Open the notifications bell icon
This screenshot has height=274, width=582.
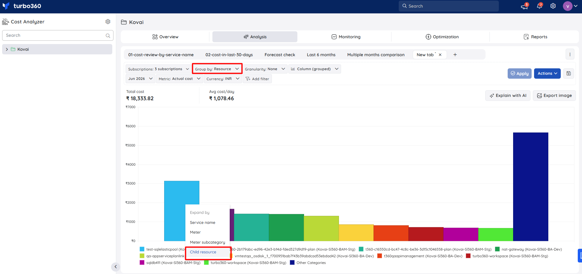[x=539, y=6]
